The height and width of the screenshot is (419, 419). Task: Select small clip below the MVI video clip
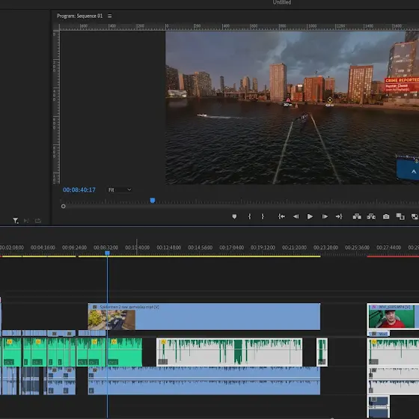pos(379,334)
